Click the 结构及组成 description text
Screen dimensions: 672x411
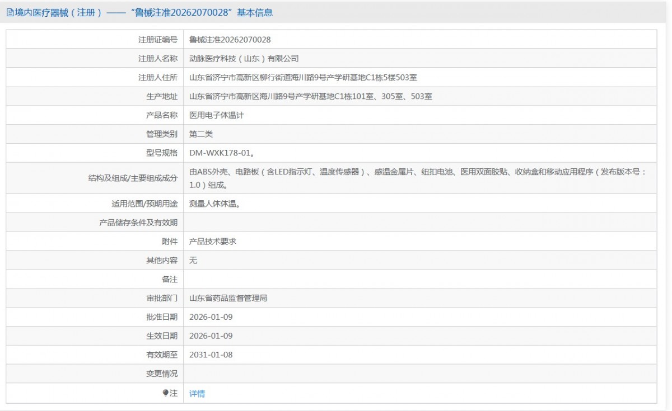pos(419,178)
